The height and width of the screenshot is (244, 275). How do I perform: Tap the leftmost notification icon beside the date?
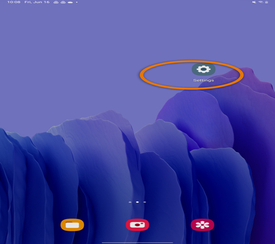click(x=56, y=2)
